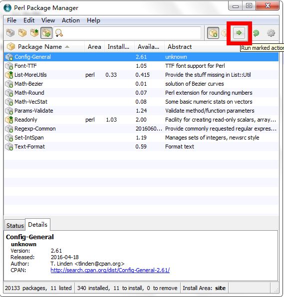Open the Edit menu
The width and height of the screenshot is (284, 297).
[x=29, y=20]
